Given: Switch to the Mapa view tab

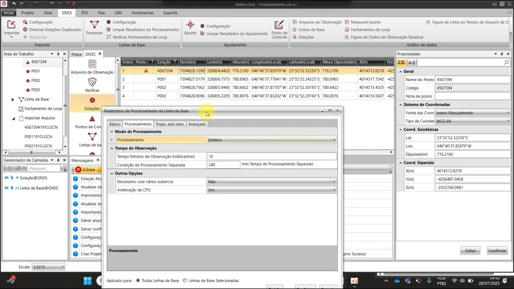Looking at the screenshot, I should (x=76, y=54).
